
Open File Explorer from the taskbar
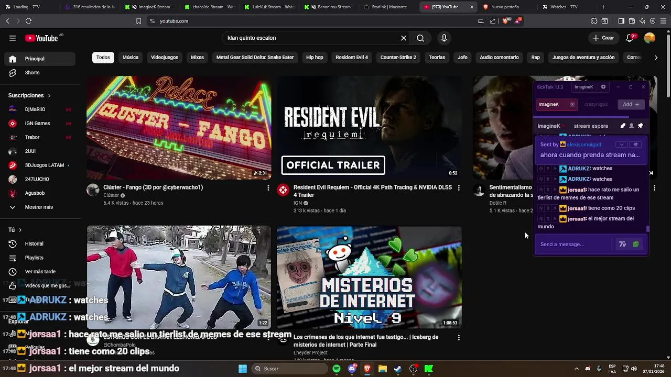tap(383, 369)
